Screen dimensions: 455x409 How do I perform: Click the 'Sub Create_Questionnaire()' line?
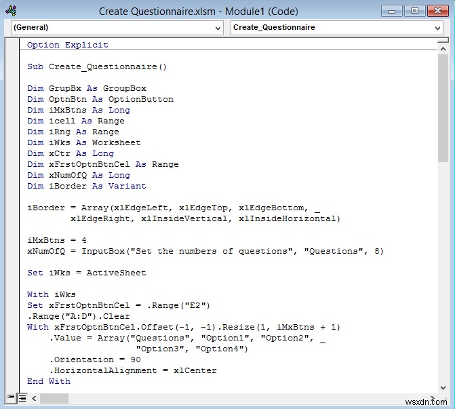pyautogui.click(x=97, y=66)
